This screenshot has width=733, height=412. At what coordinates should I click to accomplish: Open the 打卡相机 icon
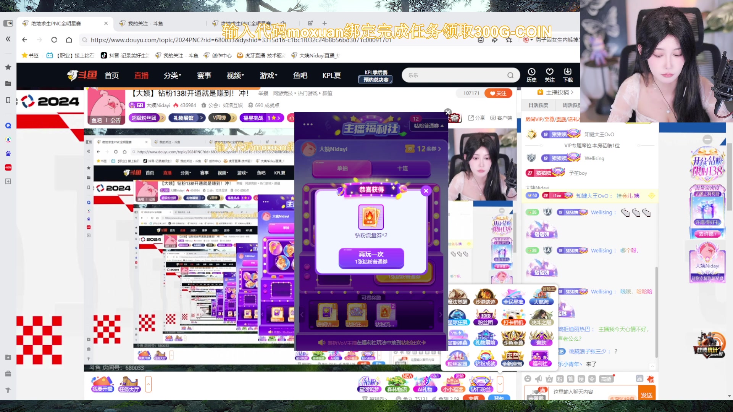coord(513,317)
